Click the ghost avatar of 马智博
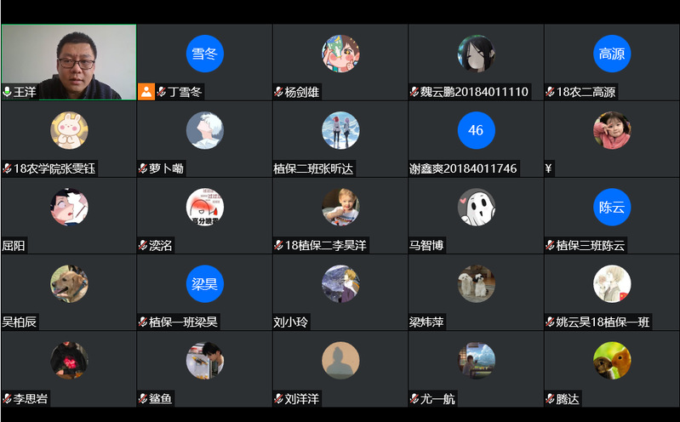The image size is (680, 422). pos(477,207)
